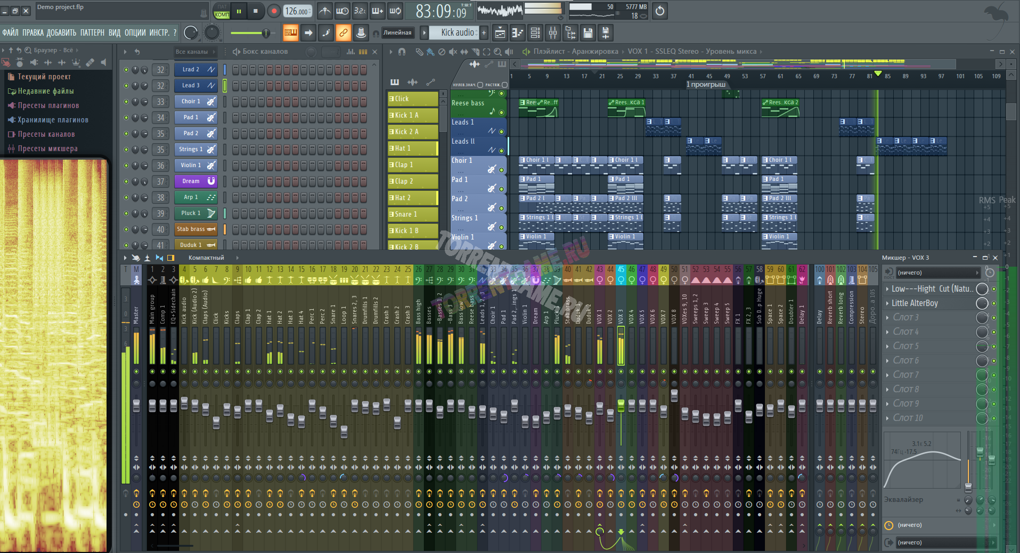The width and height of the screenshot is (1020, 553).
Task: Click the save project floppy icon
Action: click(587, 33)
